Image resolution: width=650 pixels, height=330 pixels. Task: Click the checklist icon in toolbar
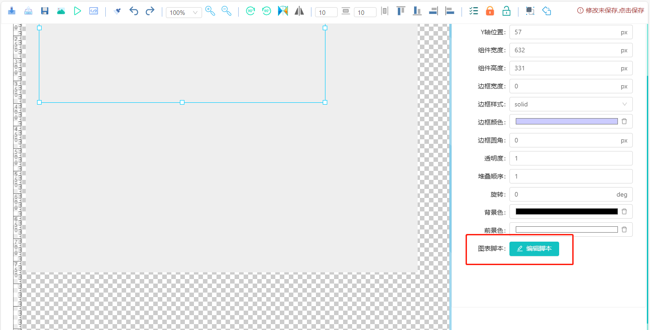[474, 11]
